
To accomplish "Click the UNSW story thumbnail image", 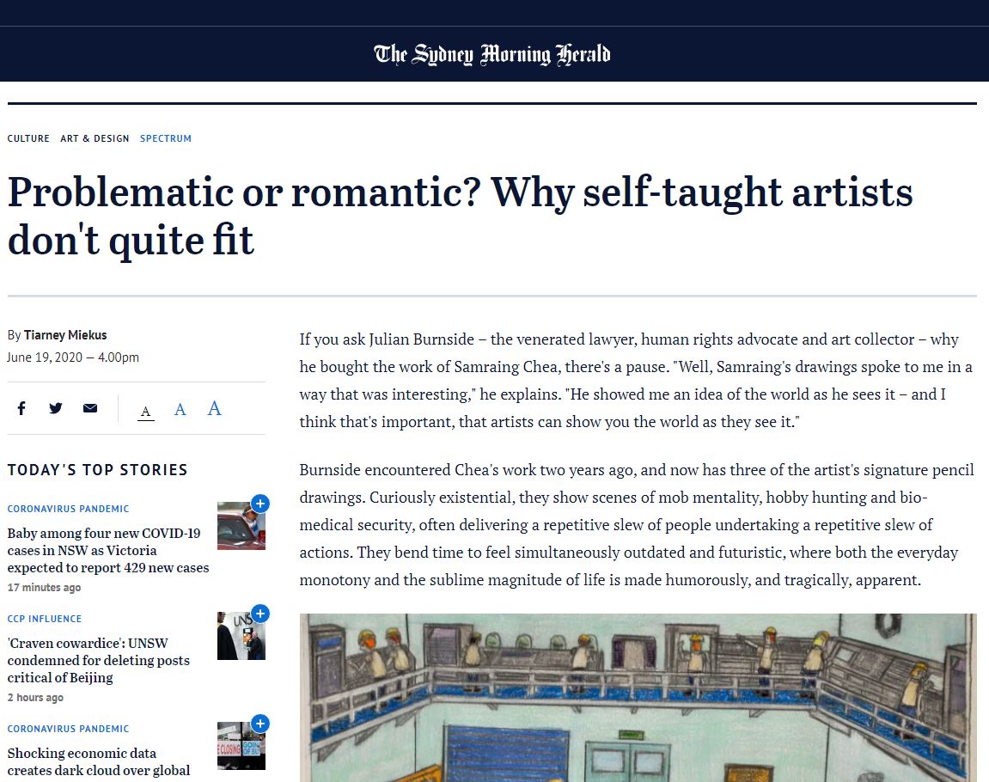I will 241,636.
